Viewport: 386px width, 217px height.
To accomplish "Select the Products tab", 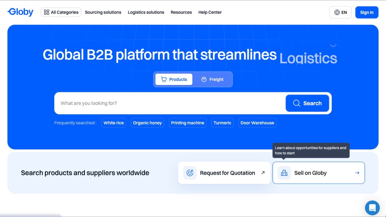I will [x=174, y=79].
